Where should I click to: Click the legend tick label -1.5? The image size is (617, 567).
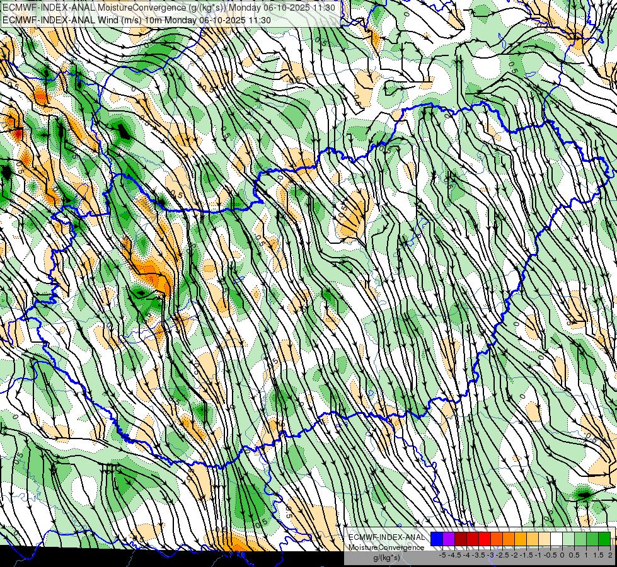(x=526, y=555)
